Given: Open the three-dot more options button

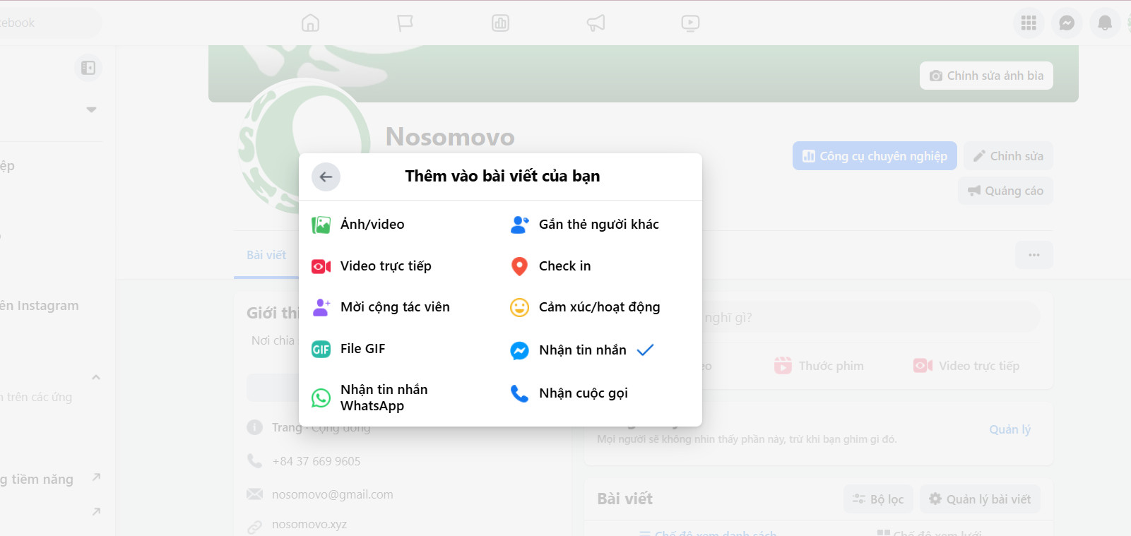Looking at the screenshot, I should coord(1034,255).
